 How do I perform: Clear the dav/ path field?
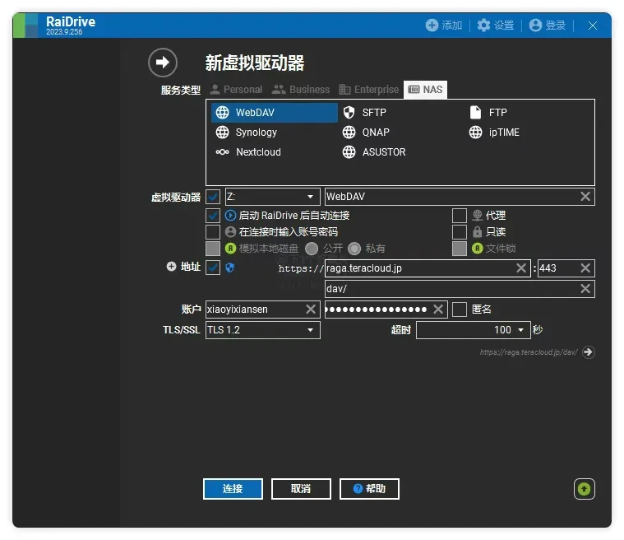[x=585, y=289]
